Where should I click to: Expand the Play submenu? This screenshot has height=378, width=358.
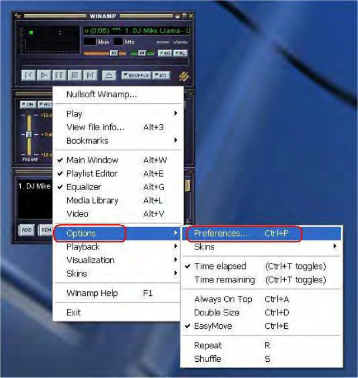118,114
